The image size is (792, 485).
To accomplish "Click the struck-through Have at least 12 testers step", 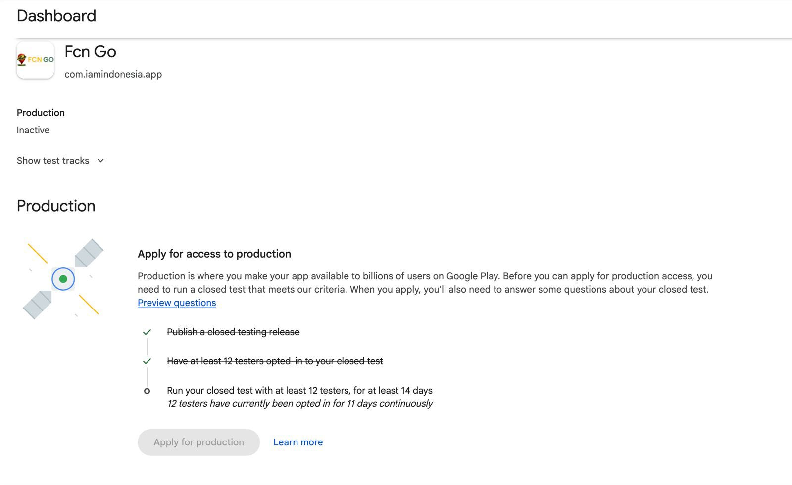I will (275, 361).
